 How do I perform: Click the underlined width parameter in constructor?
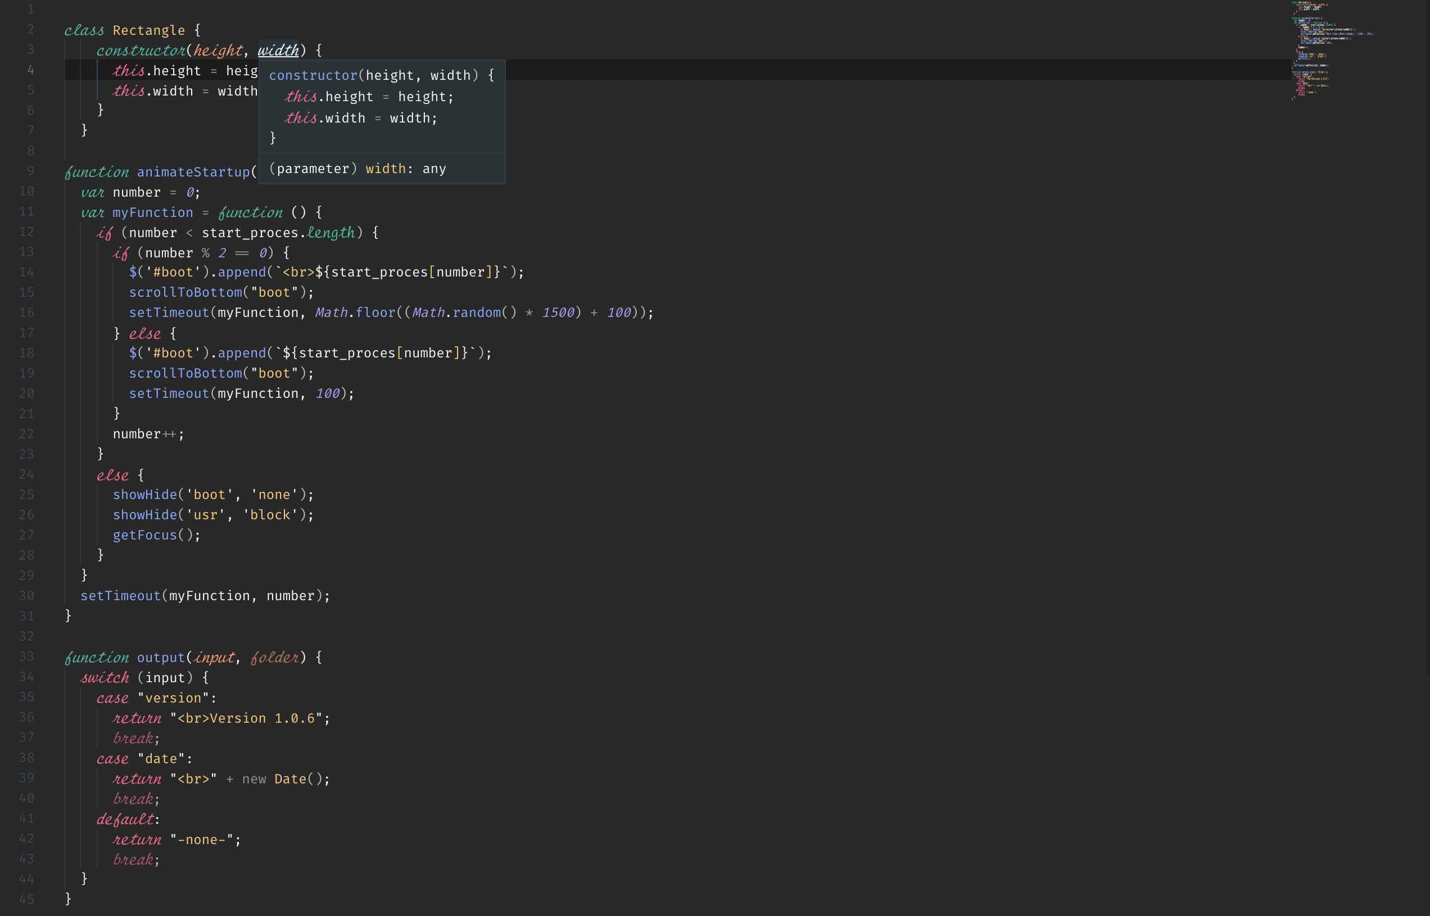coord(278,51)
